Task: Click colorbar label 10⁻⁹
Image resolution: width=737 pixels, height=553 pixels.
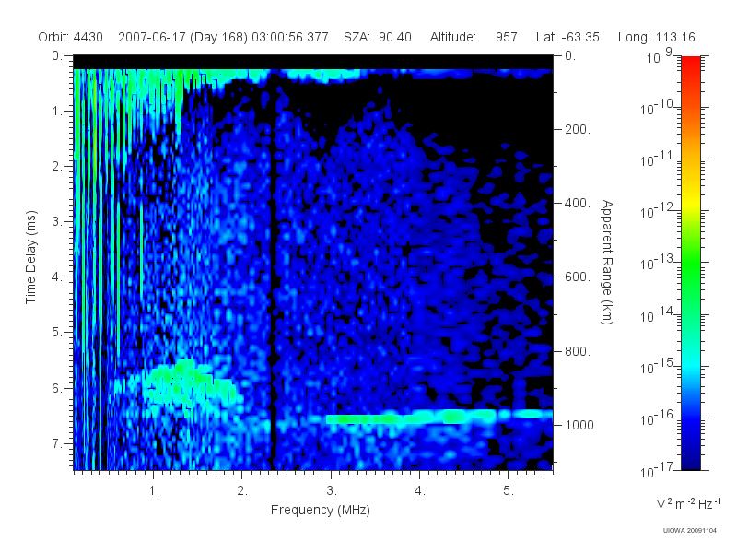Action: pos(659,56)
